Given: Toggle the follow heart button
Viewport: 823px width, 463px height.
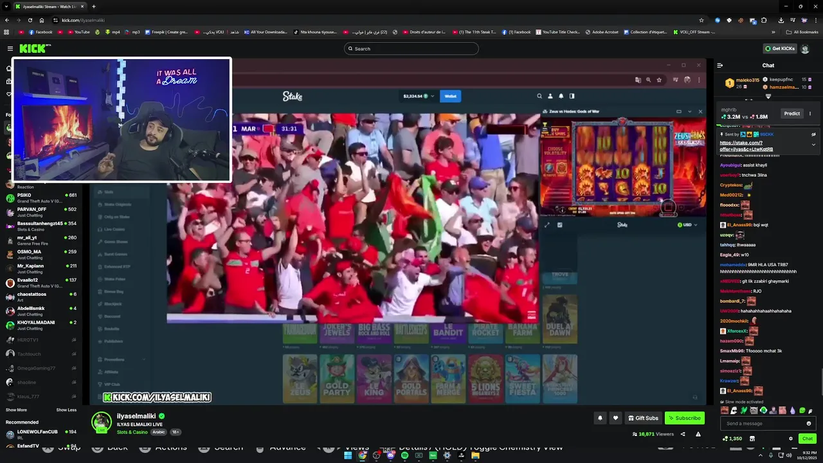Looking at the screenshot, I should 615,418.
